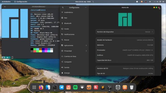This screenshot has height=93, width=166.
Task: Open Sonido settings panel
Action: pyautogui.click(x=74, y=67)
